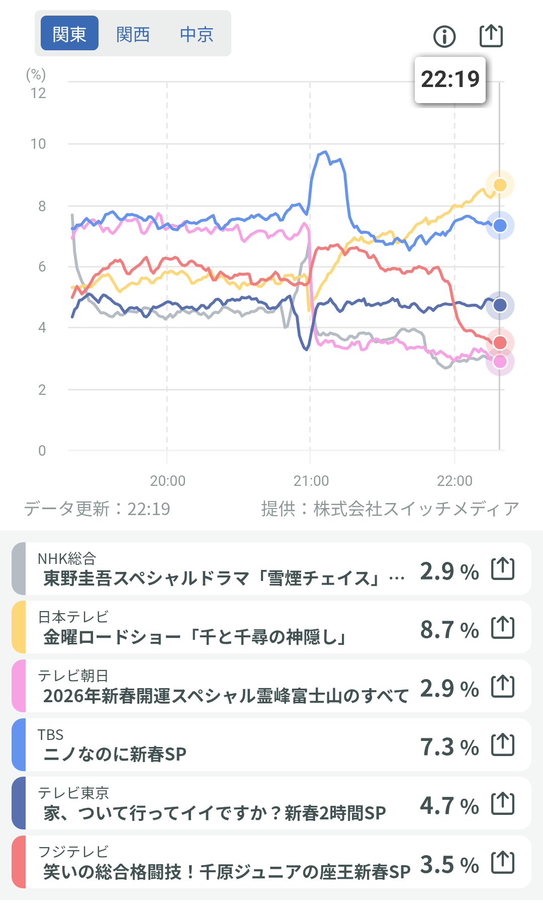The width and height of the screenshot is (543, 916).
Task: Tap the share icon in the header
Action: [x=491, y=36]
